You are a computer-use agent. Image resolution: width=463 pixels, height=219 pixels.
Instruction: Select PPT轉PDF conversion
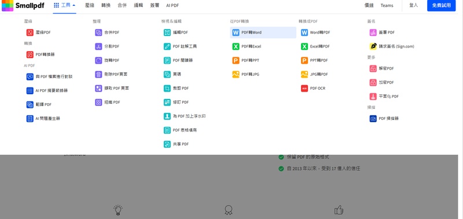[314, 60]
